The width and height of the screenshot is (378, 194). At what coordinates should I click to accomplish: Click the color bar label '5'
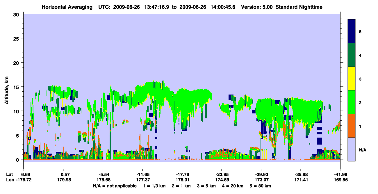point(360,31)
